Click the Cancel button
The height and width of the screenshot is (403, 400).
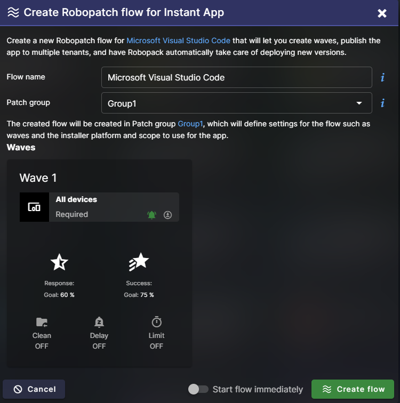(x=34, y=389)
